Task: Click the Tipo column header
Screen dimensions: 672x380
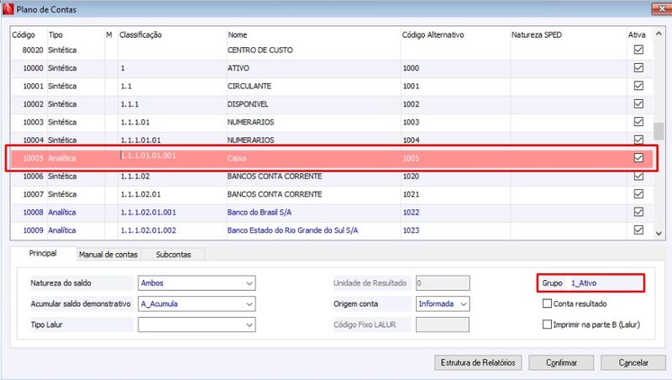Action: click(x=55, y=34)
